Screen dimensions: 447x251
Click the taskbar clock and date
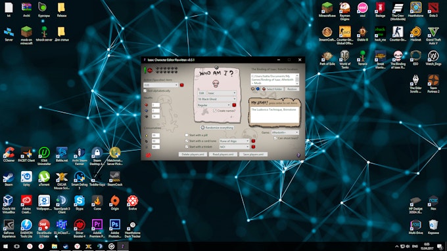coord(427,246)
